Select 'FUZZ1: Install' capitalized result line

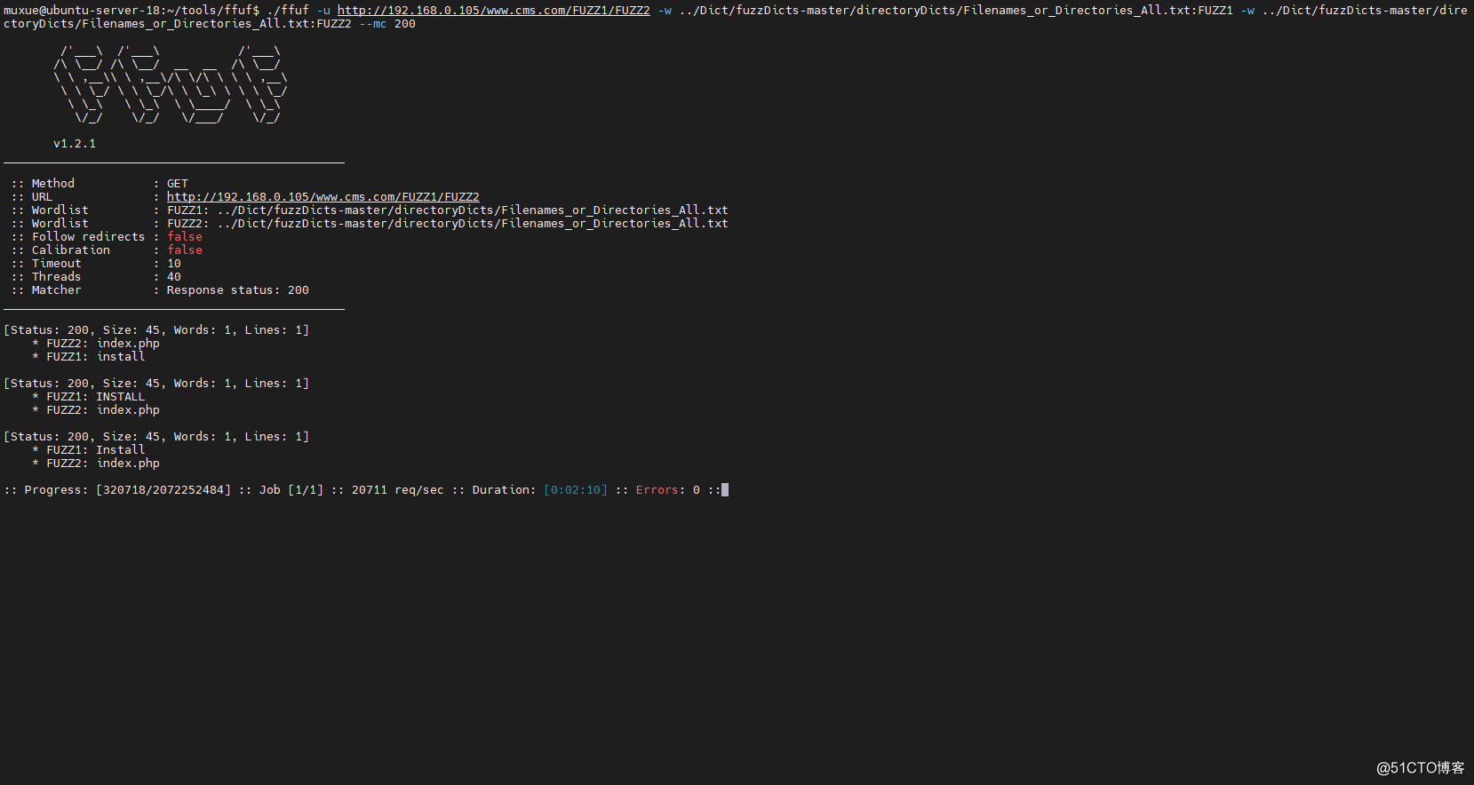tap(89, 450)
